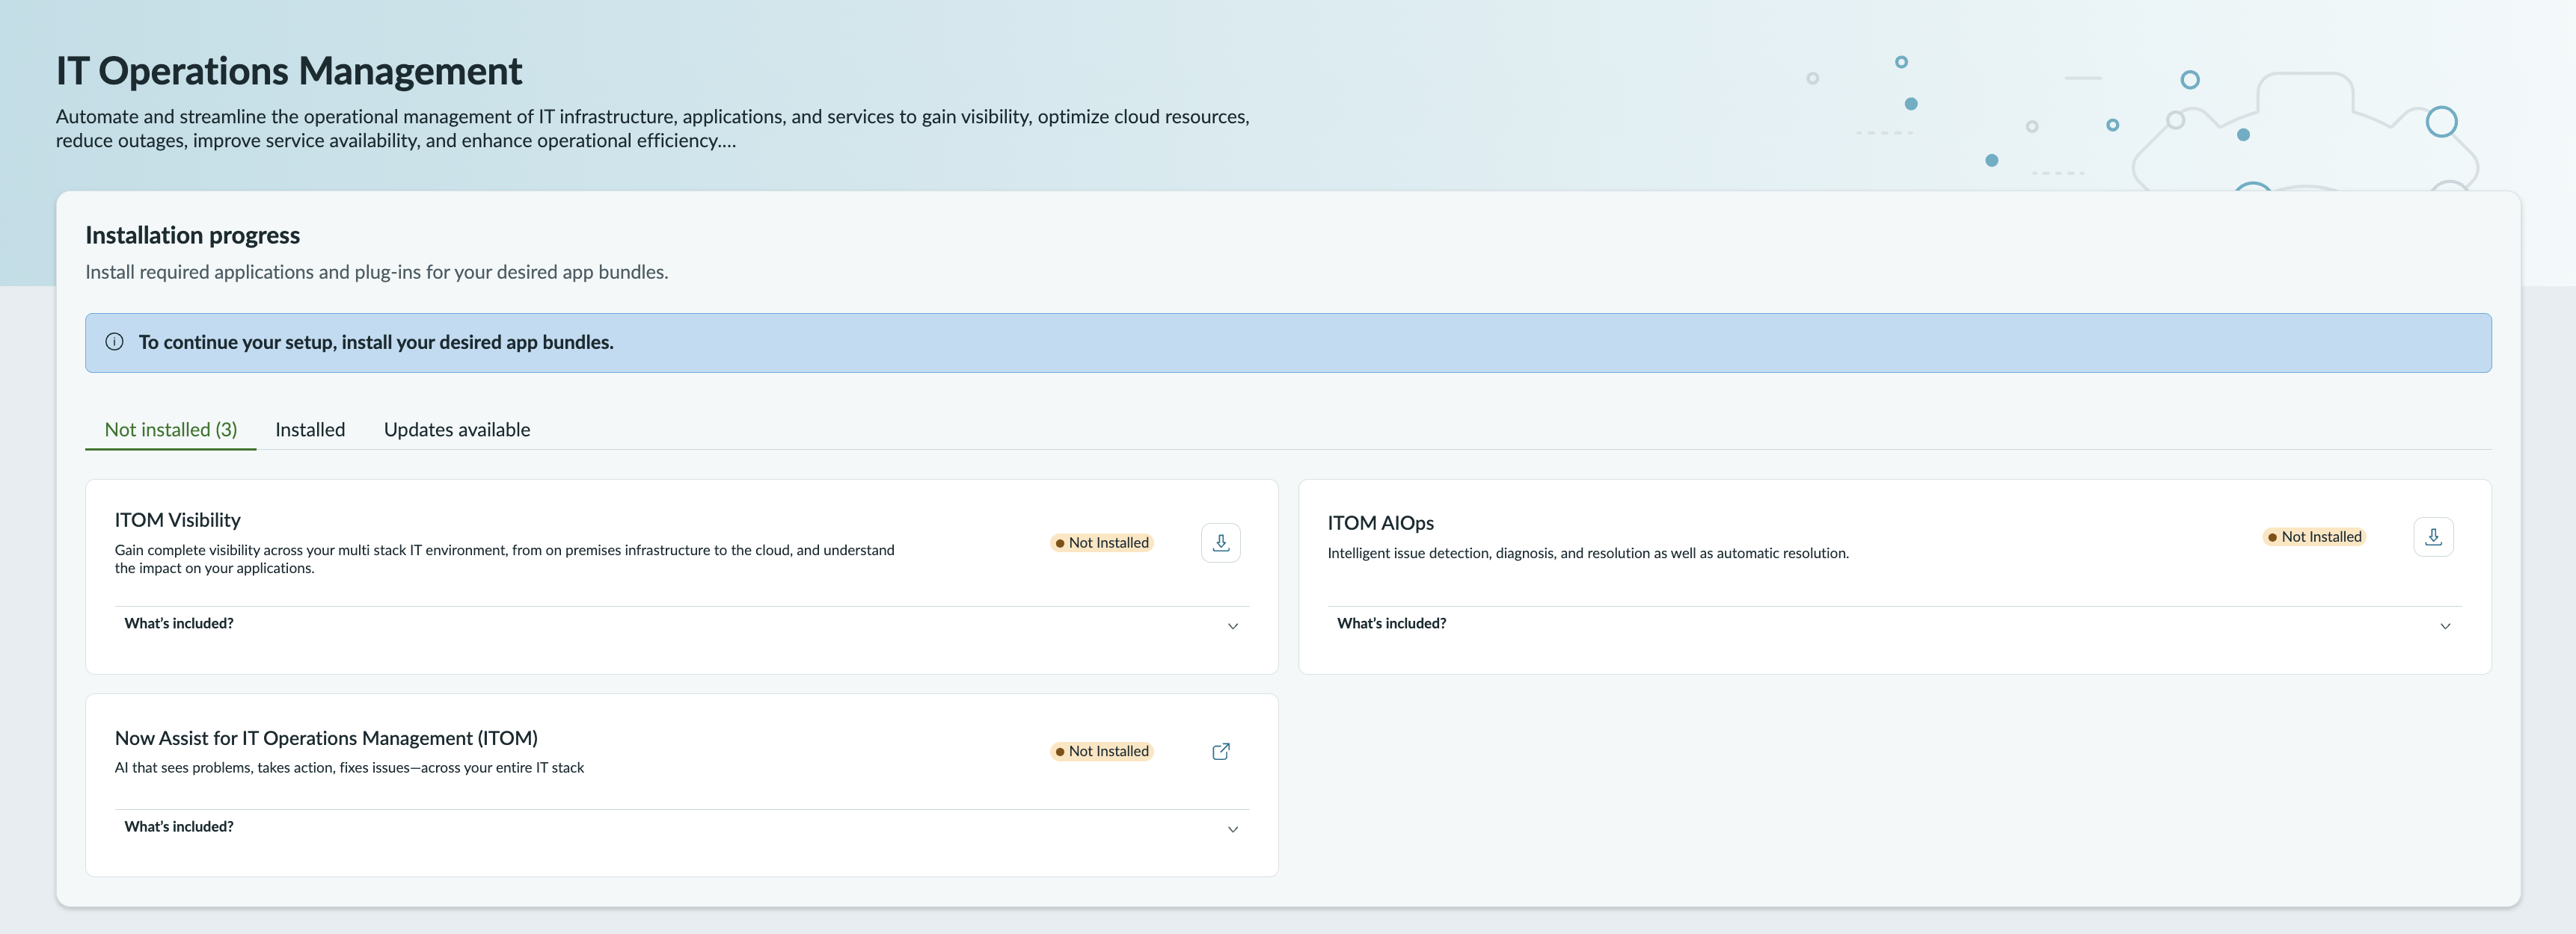Click the Now Assist description about AI fixes
This screenshot has height=934, width=2576.
pyautogui.click(x=349, y=768)
